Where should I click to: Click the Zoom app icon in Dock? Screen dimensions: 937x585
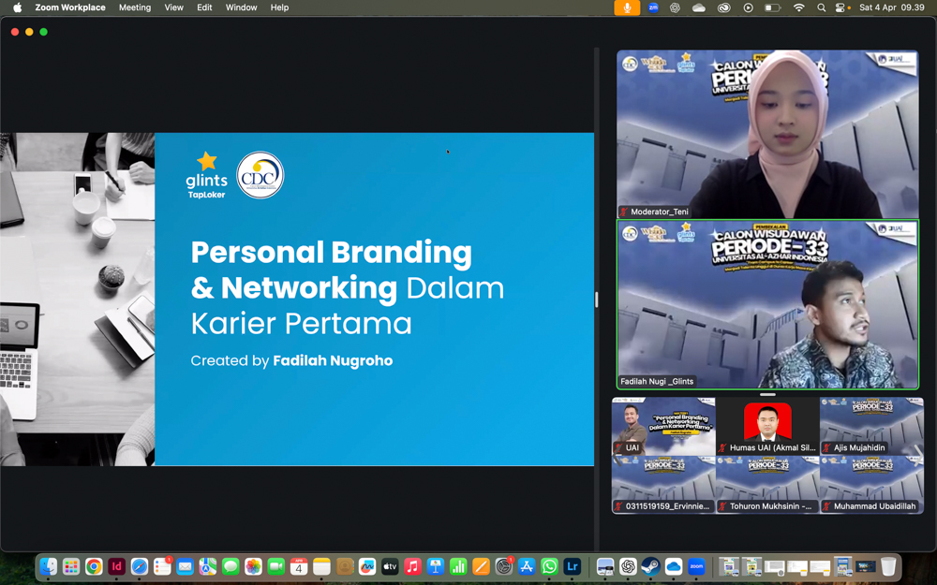click(696, 566)
